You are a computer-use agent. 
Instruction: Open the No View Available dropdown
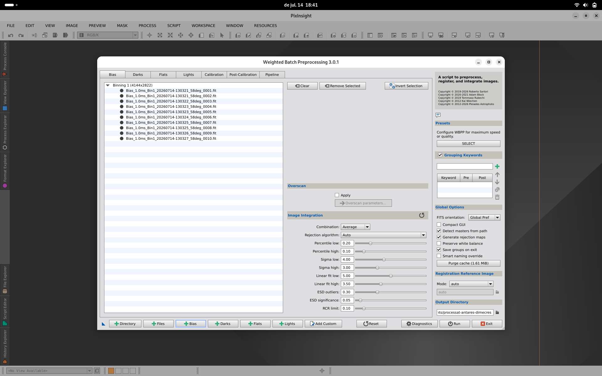49,371
